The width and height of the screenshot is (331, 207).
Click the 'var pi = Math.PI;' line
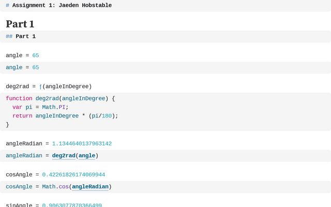[x=40, y=107]
